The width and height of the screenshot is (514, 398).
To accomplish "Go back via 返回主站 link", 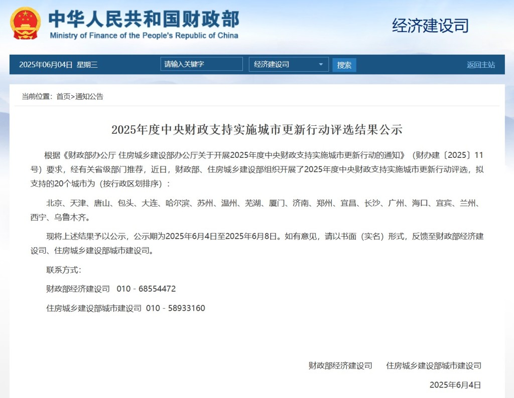I will tap(480, 65).
